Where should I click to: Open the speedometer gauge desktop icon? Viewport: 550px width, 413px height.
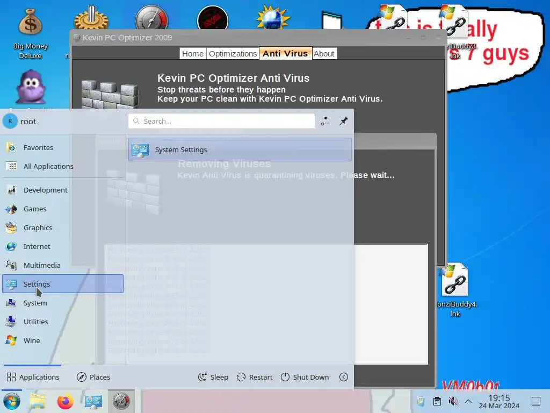[152, 18]
